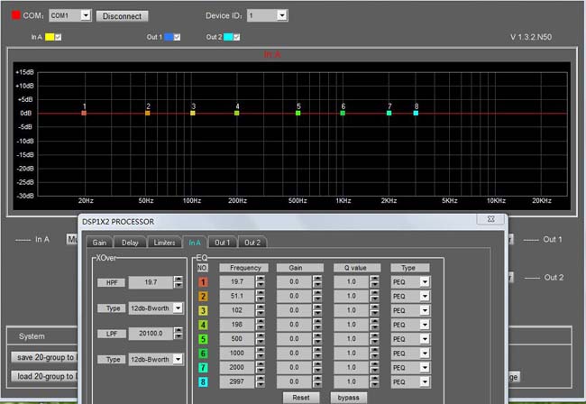Click the yellow In A color swatch

(50, 37)
